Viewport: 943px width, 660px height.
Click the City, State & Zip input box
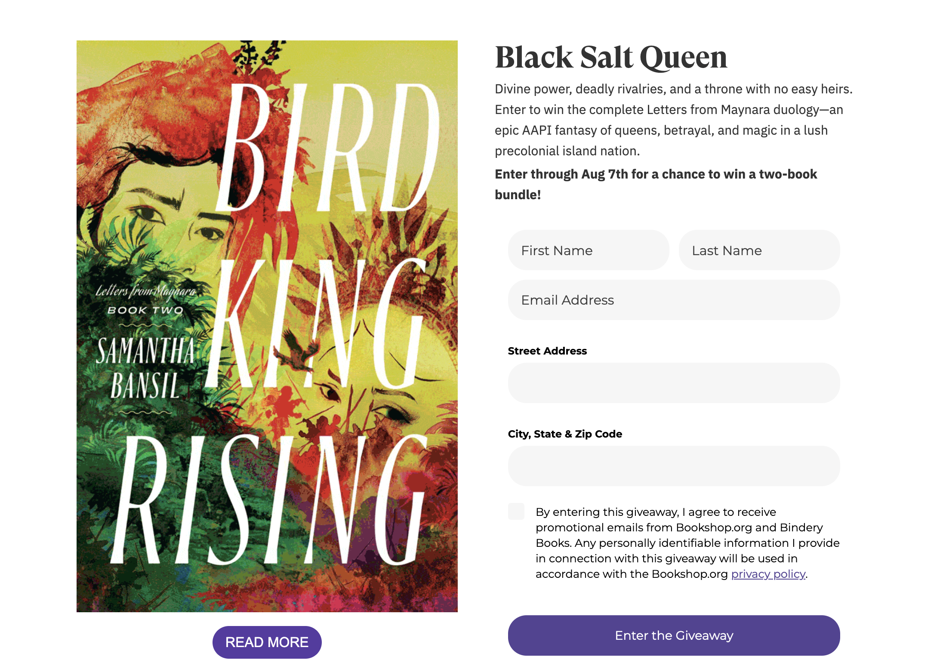[x=674, y=466]
